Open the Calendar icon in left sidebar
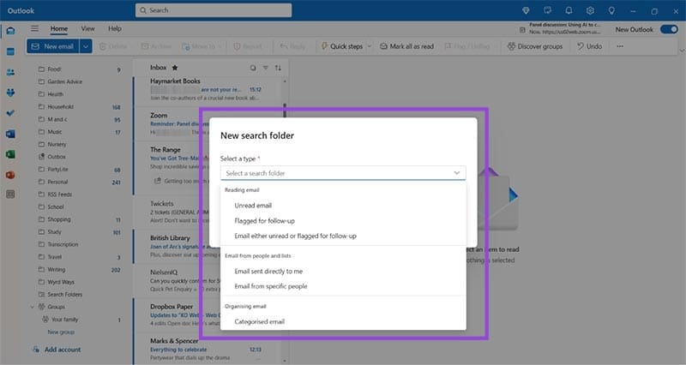Viewport: 686px width, 365px height. point(10,51)
